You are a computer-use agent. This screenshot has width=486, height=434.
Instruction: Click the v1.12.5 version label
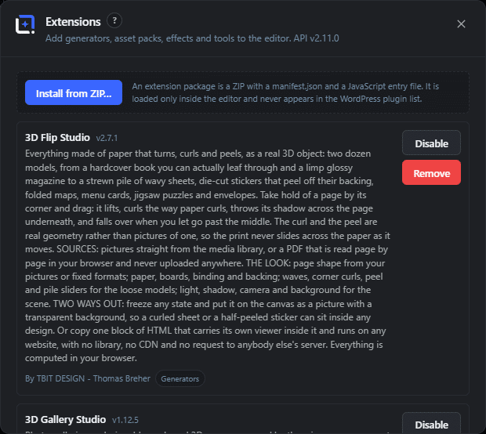click(x=125, y=420)
